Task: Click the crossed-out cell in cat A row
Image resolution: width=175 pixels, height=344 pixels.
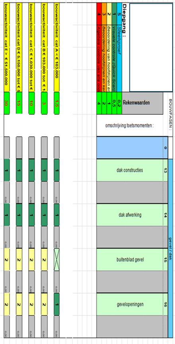Action: pos(56,259)
